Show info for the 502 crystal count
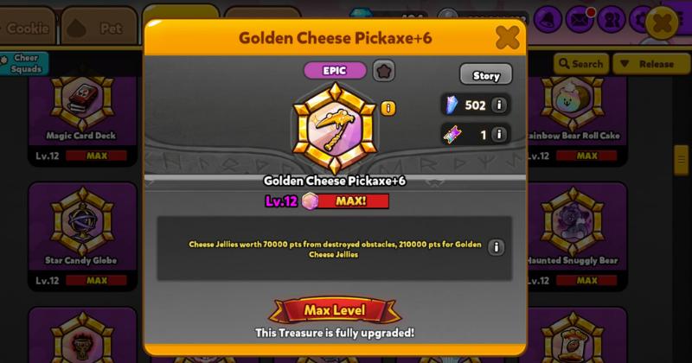The width and height of the screenshot is (692, 363). point(499,105)
